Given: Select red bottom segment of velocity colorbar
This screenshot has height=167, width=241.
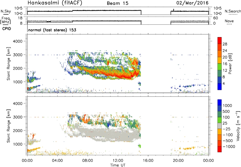Looking at the screenshot, I should (220, 149).
